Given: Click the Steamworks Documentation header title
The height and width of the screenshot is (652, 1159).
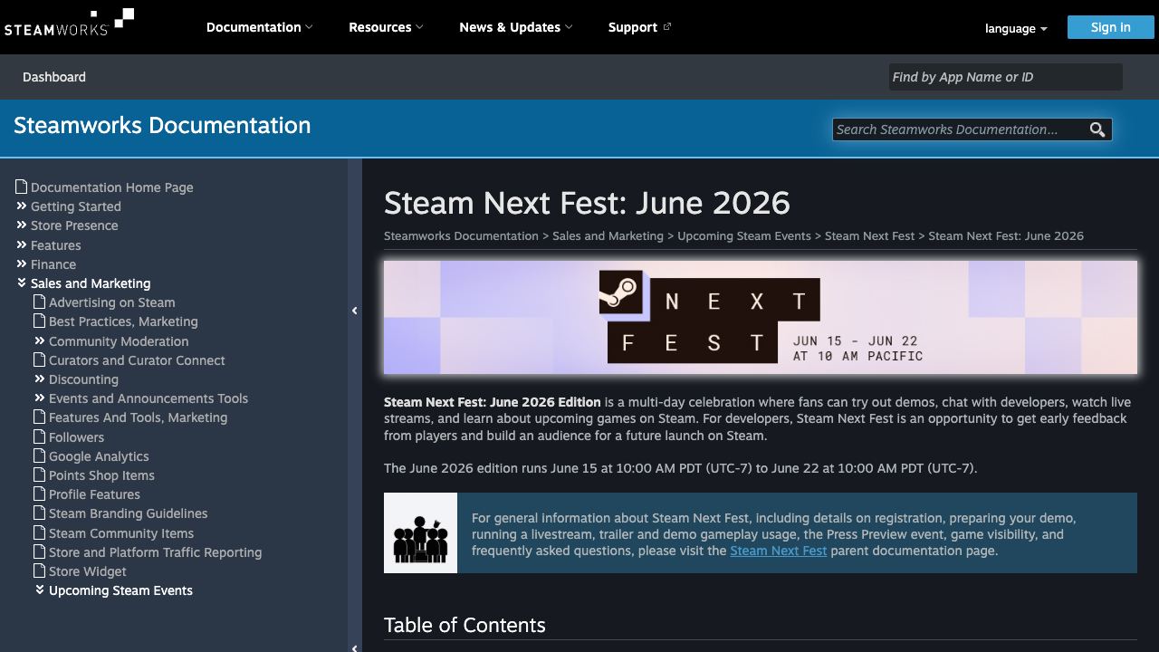Looking at the screenshot, I should tap(162, 125).
